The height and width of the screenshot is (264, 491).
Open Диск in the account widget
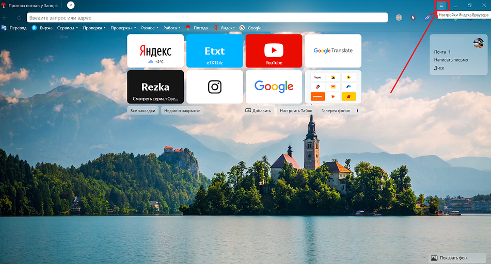439,68
